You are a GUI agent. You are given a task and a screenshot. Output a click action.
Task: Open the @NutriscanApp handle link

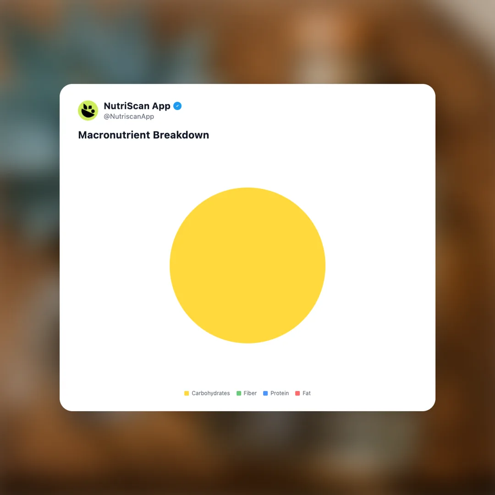(129, 116)
